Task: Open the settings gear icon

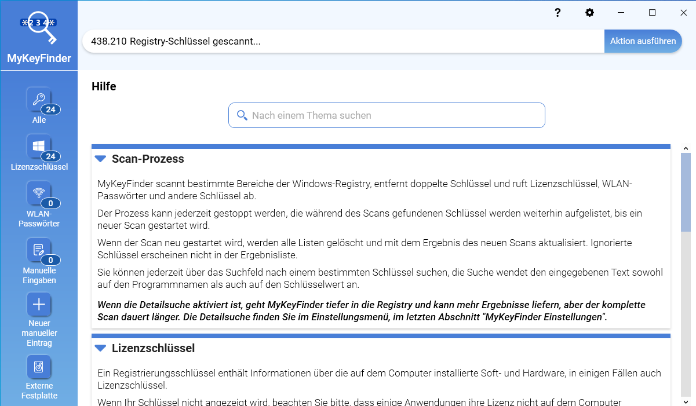Action: [x=589, y=13]
